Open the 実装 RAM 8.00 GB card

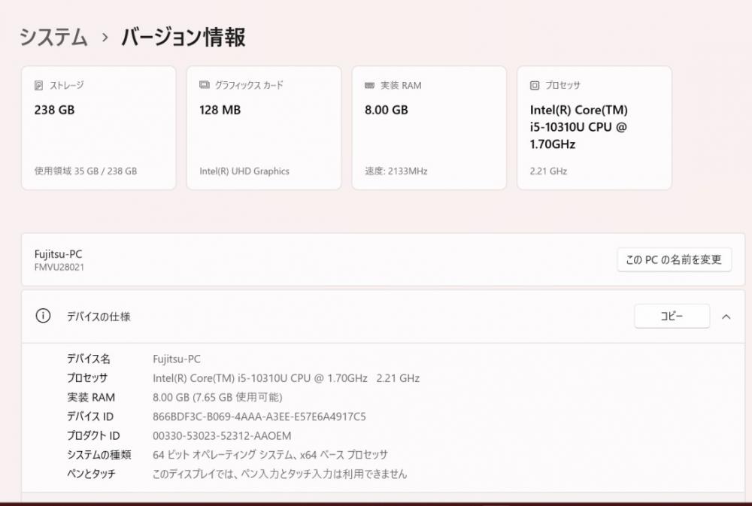[x=429, y=128]
